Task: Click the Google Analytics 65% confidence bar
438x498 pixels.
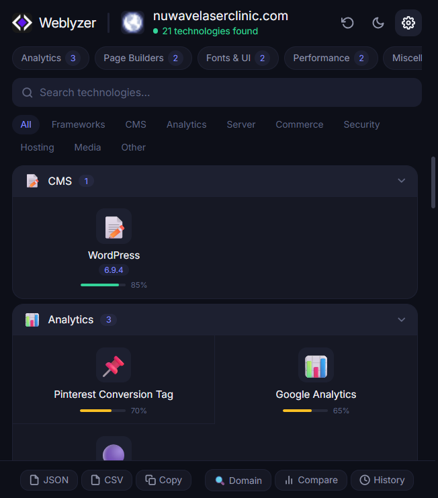Action: pos(305,411)
